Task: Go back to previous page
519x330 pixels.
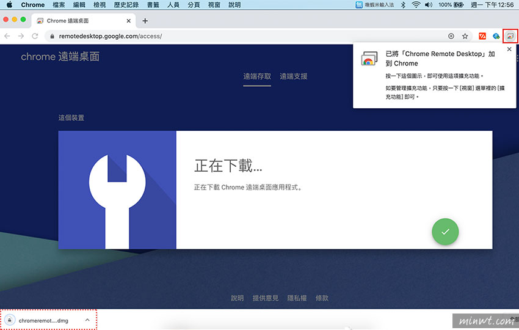Action: [x=7, y=36]
